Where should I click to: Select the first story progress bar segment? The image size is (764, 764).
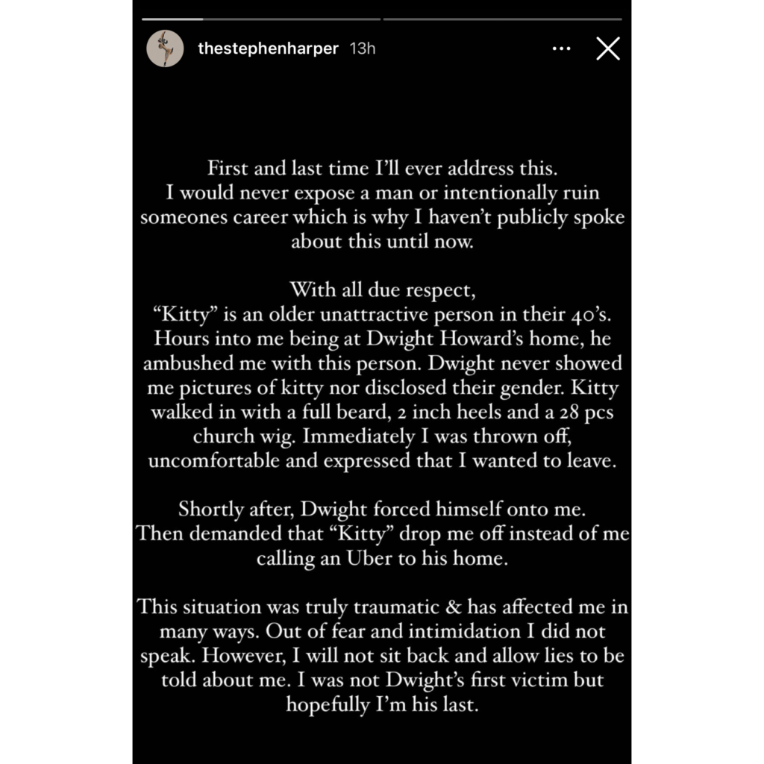tap(261, 19)
